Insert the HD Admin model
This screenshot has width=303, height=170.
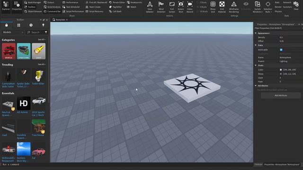(24, 105)
